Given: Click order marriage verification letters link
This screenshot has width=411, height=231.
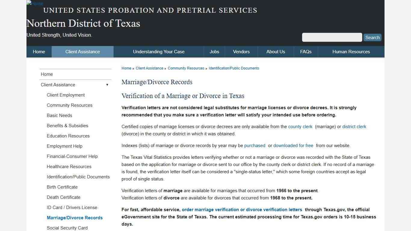Looking at the screenshot, I should tap(242, 210).
